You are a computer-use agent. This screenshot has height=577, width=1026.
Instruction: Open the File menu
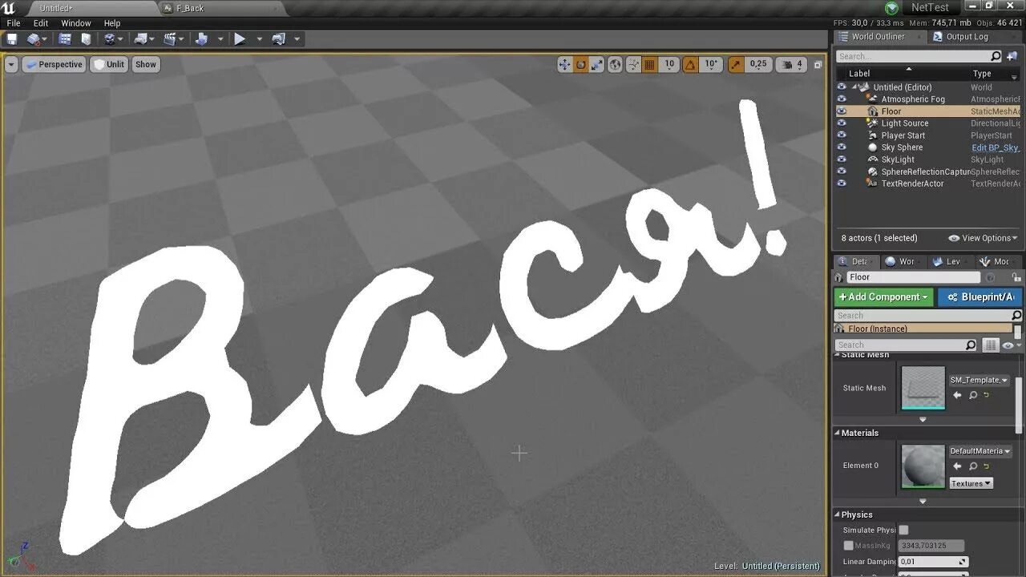pyautogui.click(x=14, y=23)
